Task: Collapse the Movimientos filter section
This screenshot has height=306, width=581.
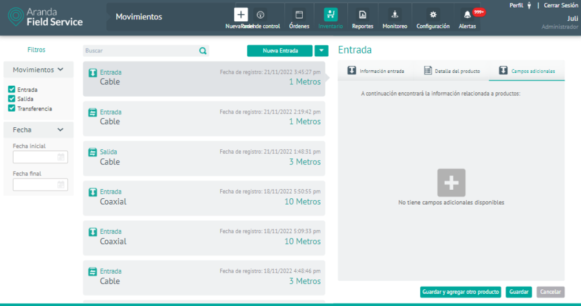Action: pos(61,70)
